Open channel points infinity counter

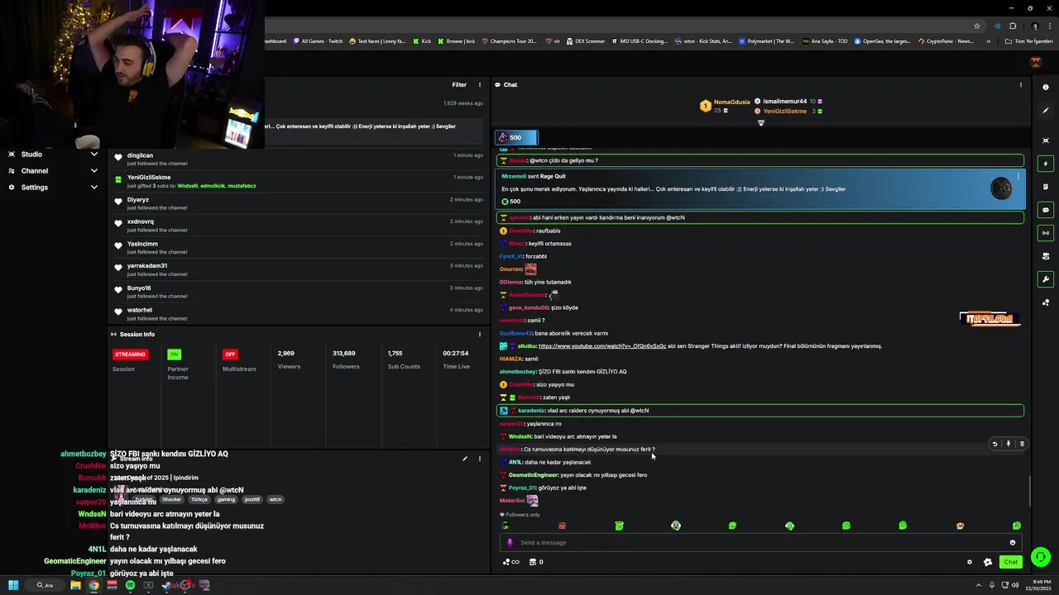click(x=510, y=562)
